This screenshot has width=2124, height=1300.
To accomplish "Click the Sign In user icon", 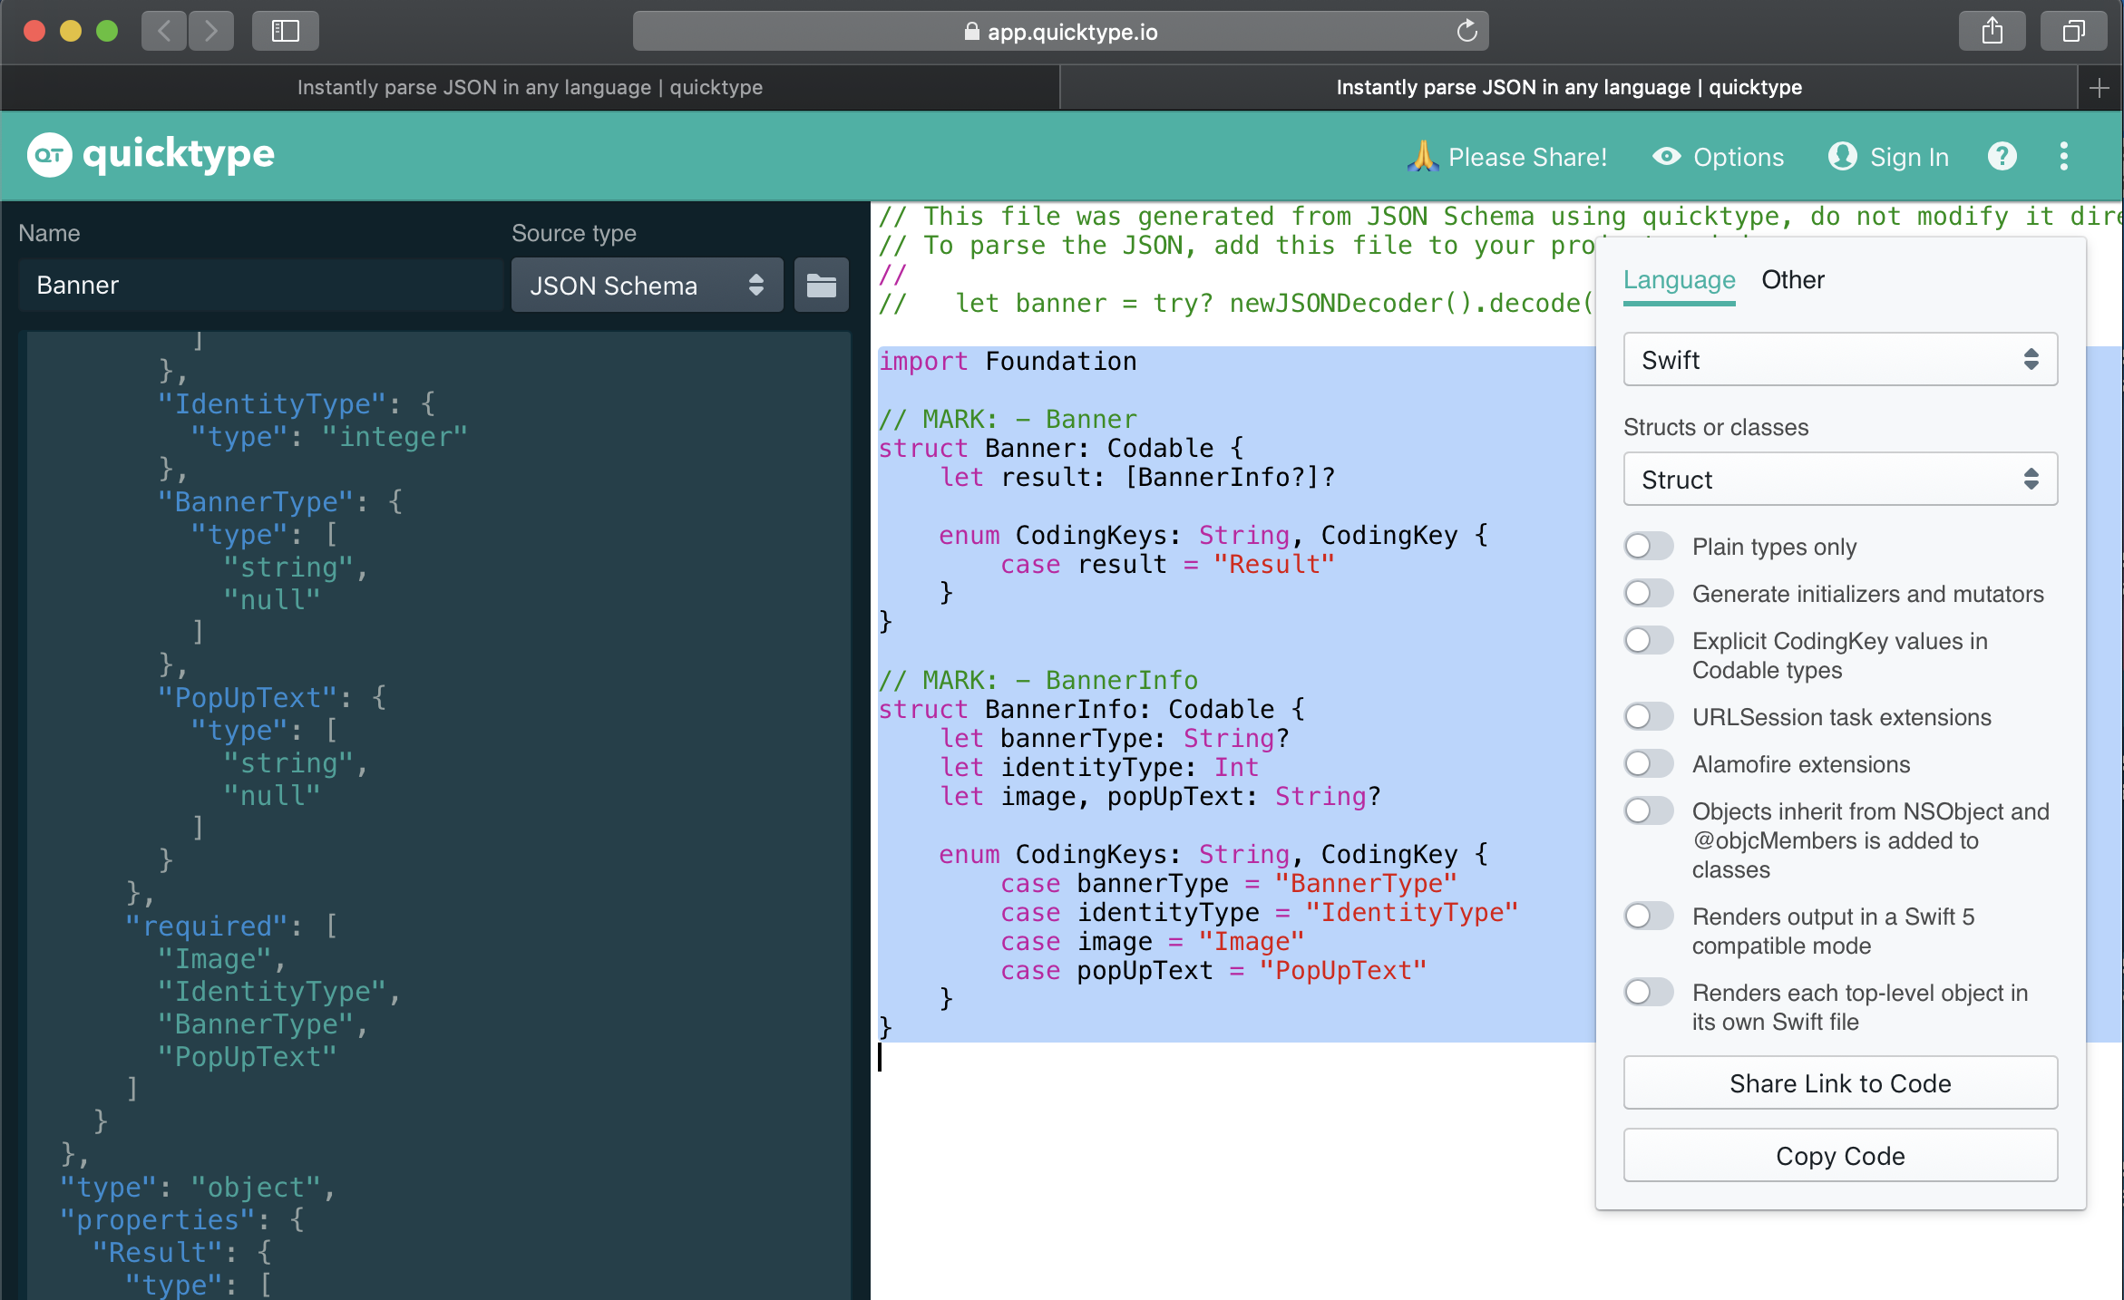I will pos(1842,157).
